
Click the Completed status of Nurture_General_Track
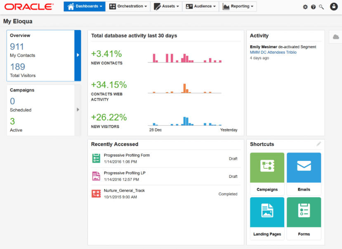[228, 194]
